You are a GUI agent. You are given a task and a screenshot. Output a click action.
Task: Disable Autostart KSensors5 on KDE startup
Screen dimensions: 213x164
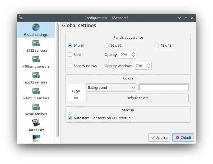[70, 118]
